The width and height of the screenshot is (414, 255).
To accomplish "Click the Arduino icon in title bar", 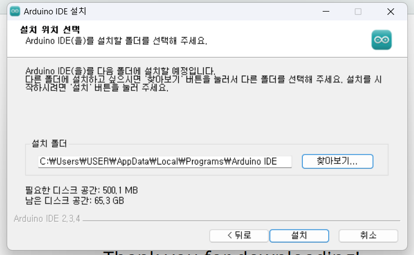I will point(15,12).
